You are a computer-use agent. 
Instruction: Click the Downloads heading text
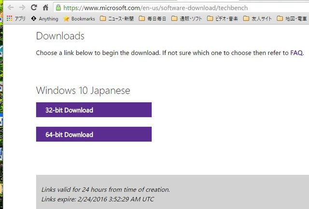(60, 36)
